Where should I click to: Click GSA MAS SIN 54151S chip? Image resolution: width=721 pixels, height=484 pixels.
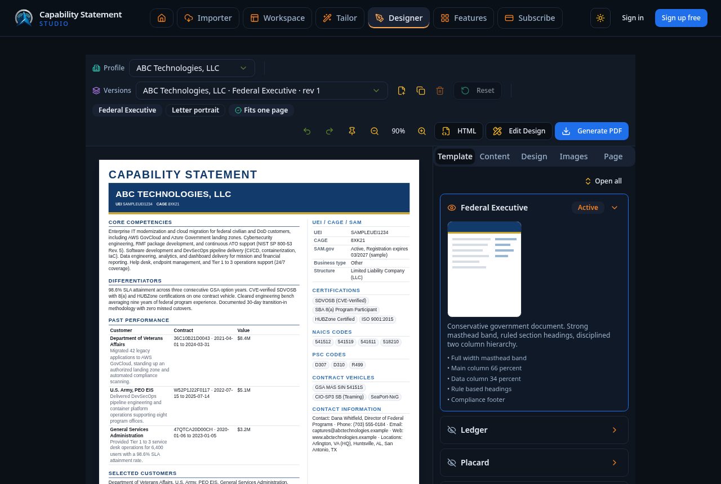pyautogui.click(x=339, y=388)
